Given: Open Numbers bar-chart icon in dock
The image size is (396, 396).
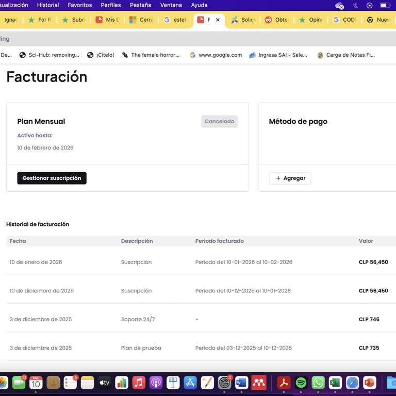Looking at the screenshot, I should (x=122, y=383).
